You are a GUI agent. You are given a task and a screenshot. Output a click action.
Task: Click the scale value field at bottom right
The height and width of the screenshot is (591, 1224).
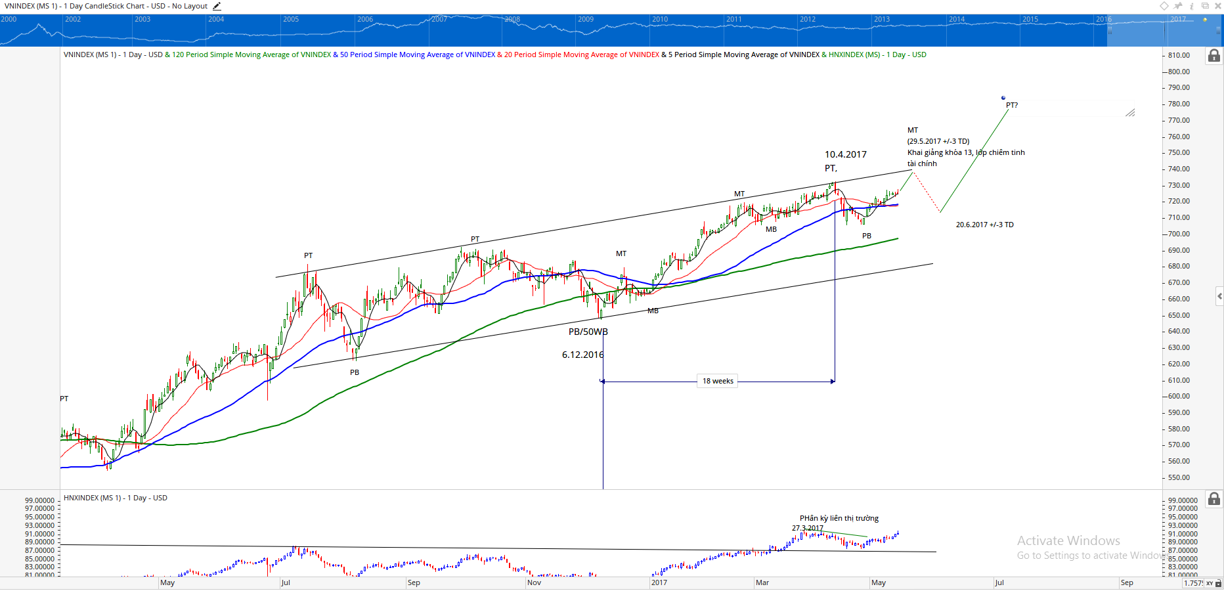pos(1192,583)
